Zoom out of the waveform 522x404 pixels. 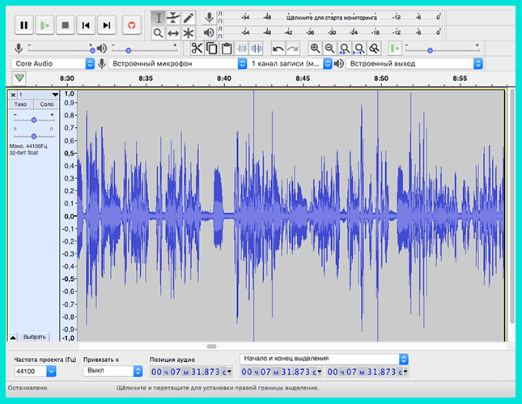point(329,49)
